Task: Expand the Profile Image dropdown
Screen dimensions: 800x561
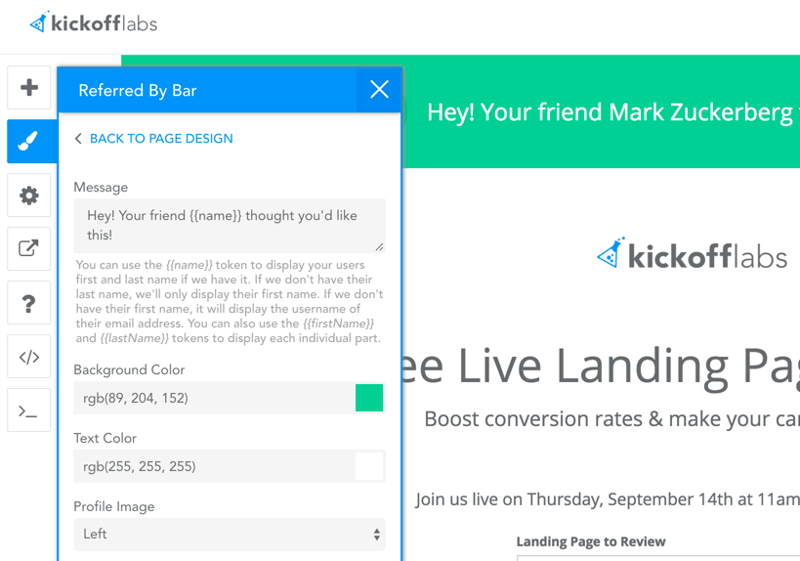Action: tap(229, 535)
